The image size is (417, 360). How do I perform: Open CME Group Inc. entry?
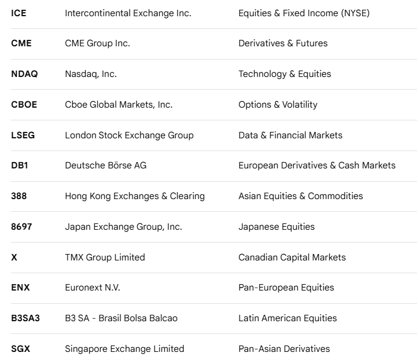(98, 43)
